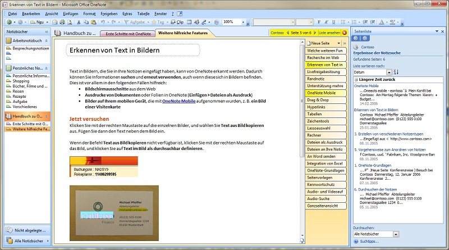Open the Extras menu
The width and height of the screenshot is (449, 250).
click(x=127, y=13)
